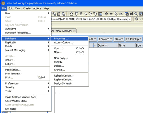
Task: Click the binoculars find icon
Action: (x=132, y=14)
